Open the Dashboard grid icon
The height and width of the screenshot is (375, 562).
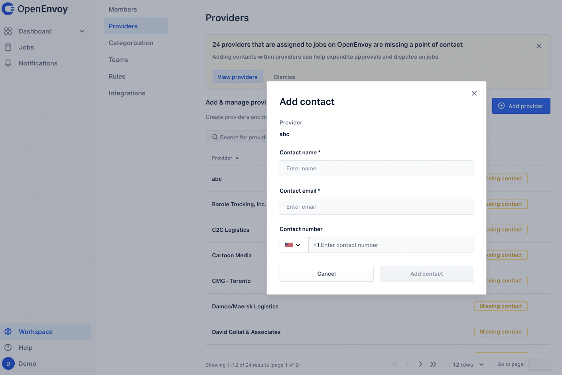pos(8,31)
